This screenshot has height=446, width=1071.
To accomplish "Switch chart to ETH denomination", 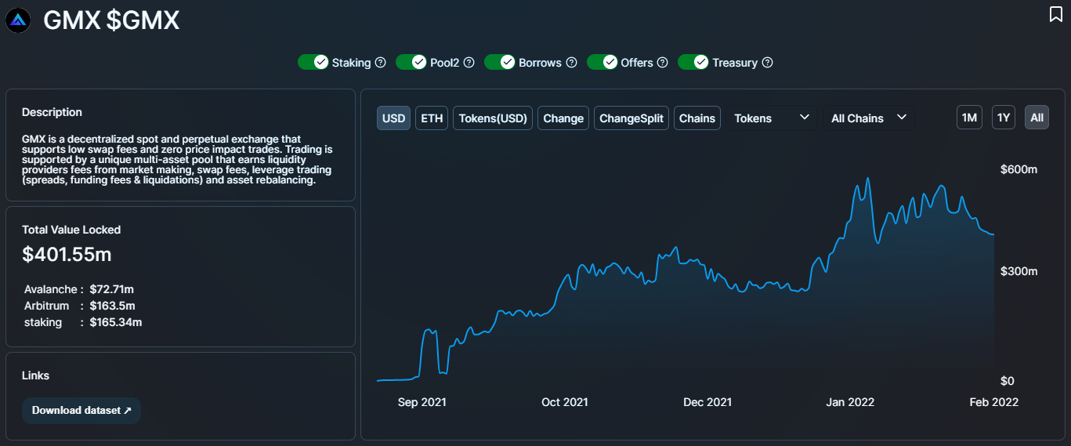I will click(x=432, y=118).
